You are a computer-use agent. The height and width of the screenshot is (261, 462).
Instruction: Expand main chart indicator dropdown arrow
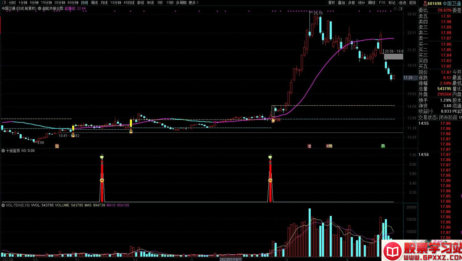pos(40,8)
